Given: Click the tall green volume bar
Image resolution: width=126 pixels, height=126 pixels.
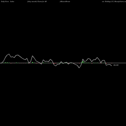Looking at the screenshot, I should (x=83, y=62).
